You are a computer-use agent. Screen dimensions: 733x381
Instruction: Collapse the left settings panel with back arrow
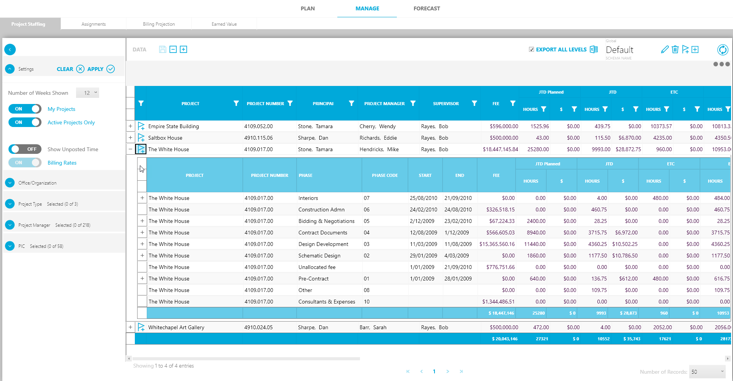[10, 49]
